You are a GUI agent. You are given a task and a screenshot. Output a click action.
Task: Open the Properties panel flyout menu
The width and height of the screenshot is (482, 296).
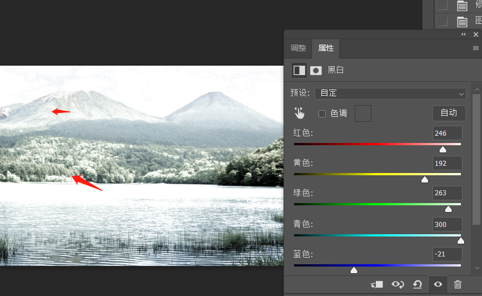475,48
